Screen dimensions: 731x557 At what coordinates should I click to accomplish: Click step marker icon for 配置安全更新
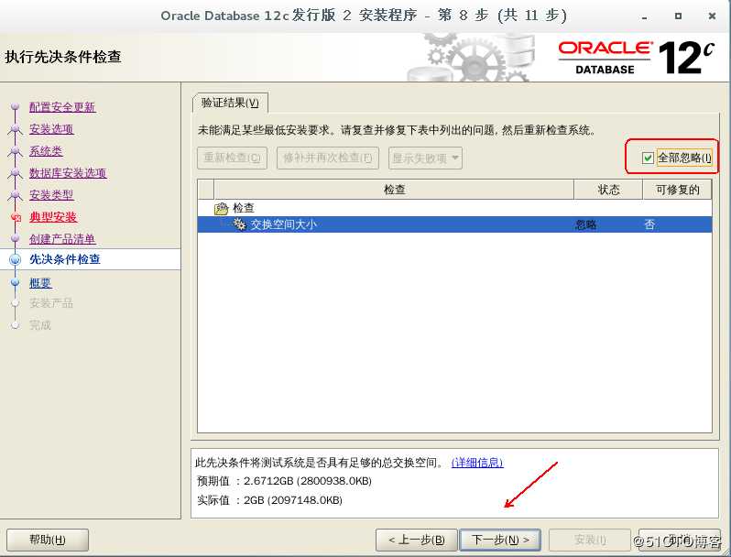pyautogui.click(x=16, y=107)
